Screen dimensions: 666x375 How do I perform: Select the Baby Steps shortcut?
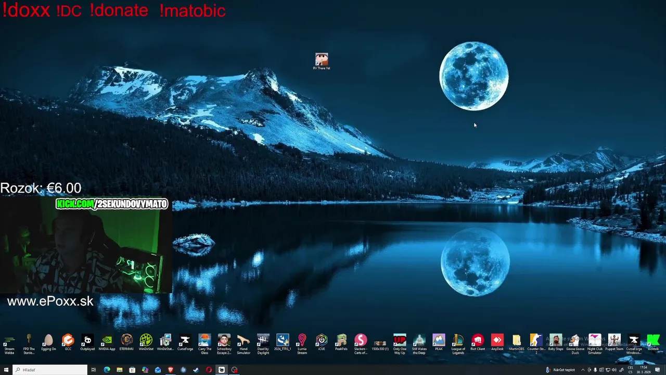pos(556,342)
